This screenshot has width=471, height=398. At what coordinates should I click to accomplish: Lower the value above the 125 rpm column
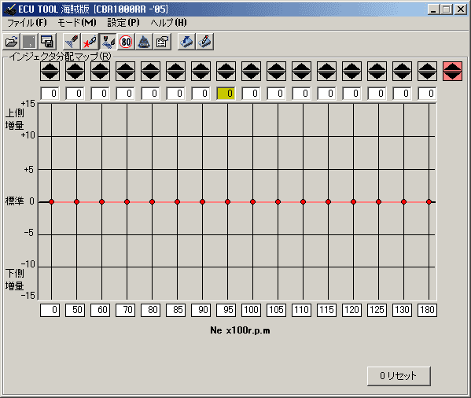(x=377, y=76)
